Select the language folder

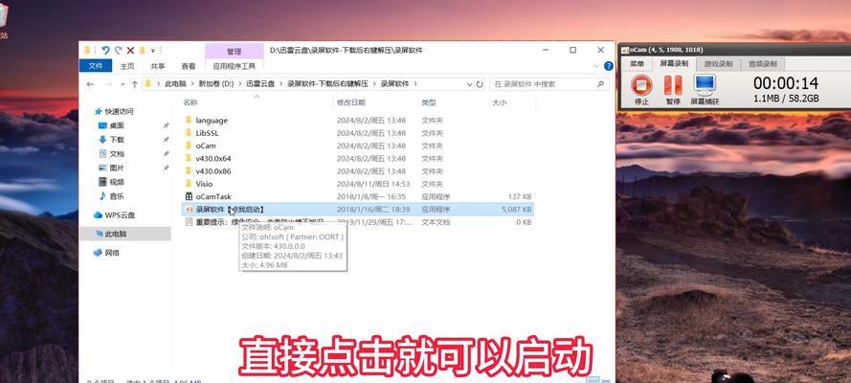(x=212, y=121)
